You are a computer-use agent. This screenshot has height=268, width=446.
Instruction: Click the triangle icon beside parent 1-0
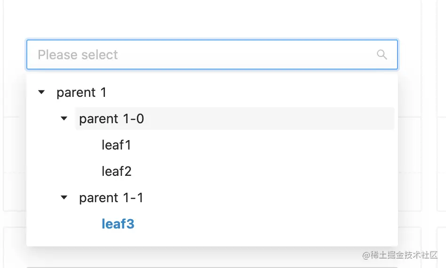point(64,118)
